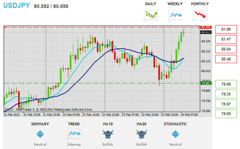Click the Bullish label under MA10

point(108,144)
